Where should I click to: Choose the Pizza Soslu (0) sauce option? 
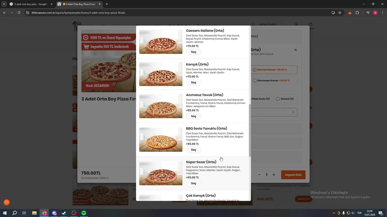click(x=261, y=99)
